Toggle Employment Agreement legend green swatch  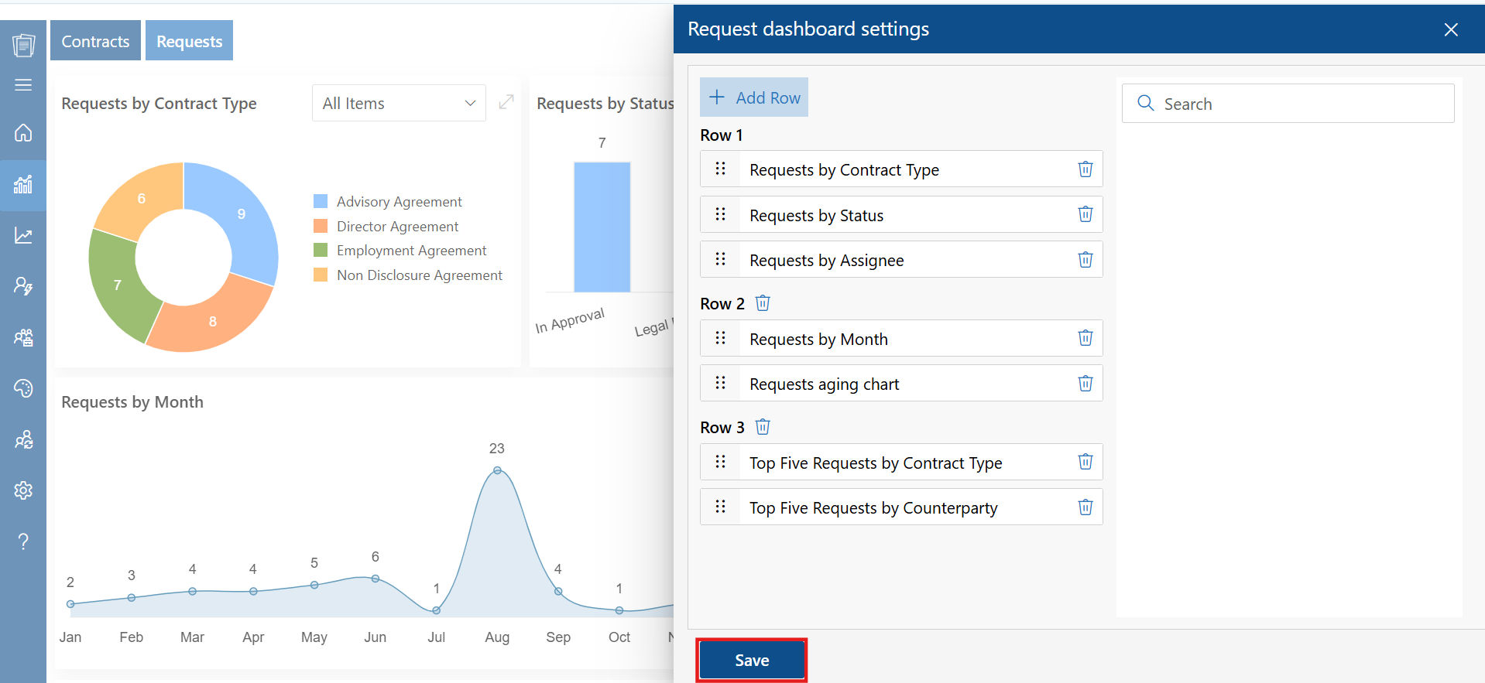(321, 251)
